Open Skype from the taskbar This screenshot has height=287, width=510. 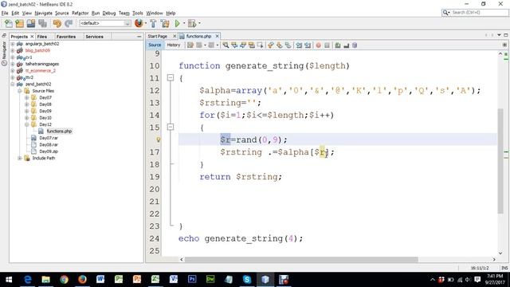click(247, 279)
